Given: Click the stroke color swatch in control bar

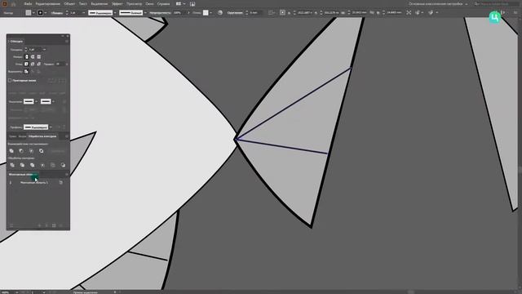Looking at the screenshot, I should (x=40, y=13).
